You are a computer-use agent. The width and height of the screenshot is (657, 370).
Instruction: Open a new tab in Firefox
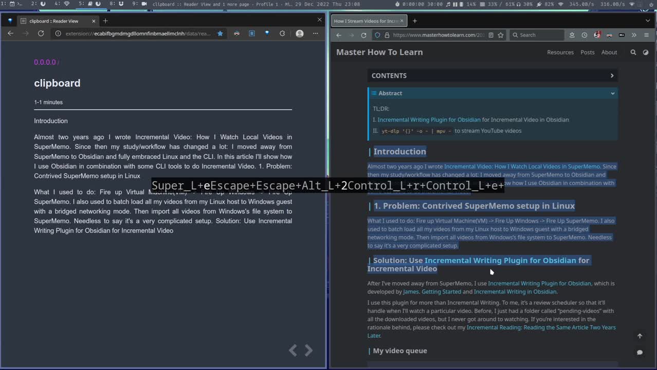pos(415,21)
